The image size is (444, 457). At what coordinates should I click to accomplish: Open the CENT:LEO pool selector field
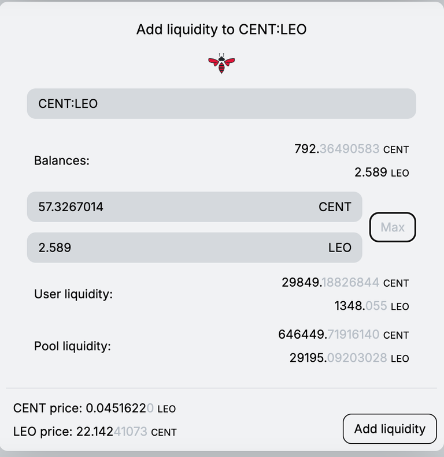click(x=221, y=103)
